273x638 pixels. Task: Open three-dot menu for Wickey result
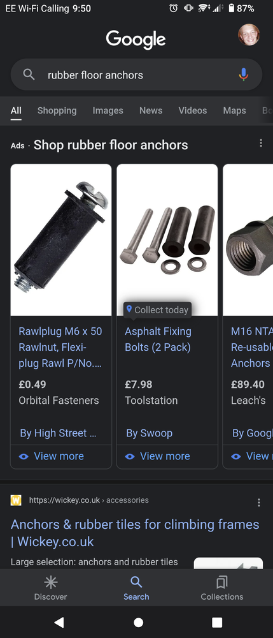click(259, 503)
